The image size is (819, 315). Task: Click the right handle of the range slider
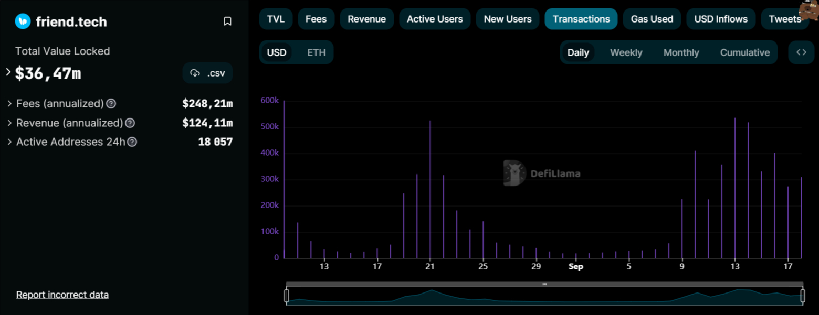(x=803, y=296)
